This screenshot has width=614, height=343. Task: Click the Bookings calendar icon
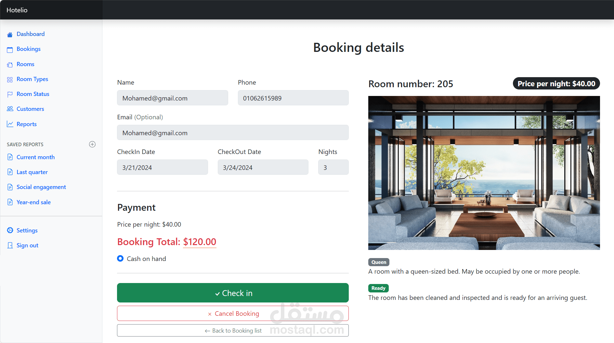click(10, 50)
